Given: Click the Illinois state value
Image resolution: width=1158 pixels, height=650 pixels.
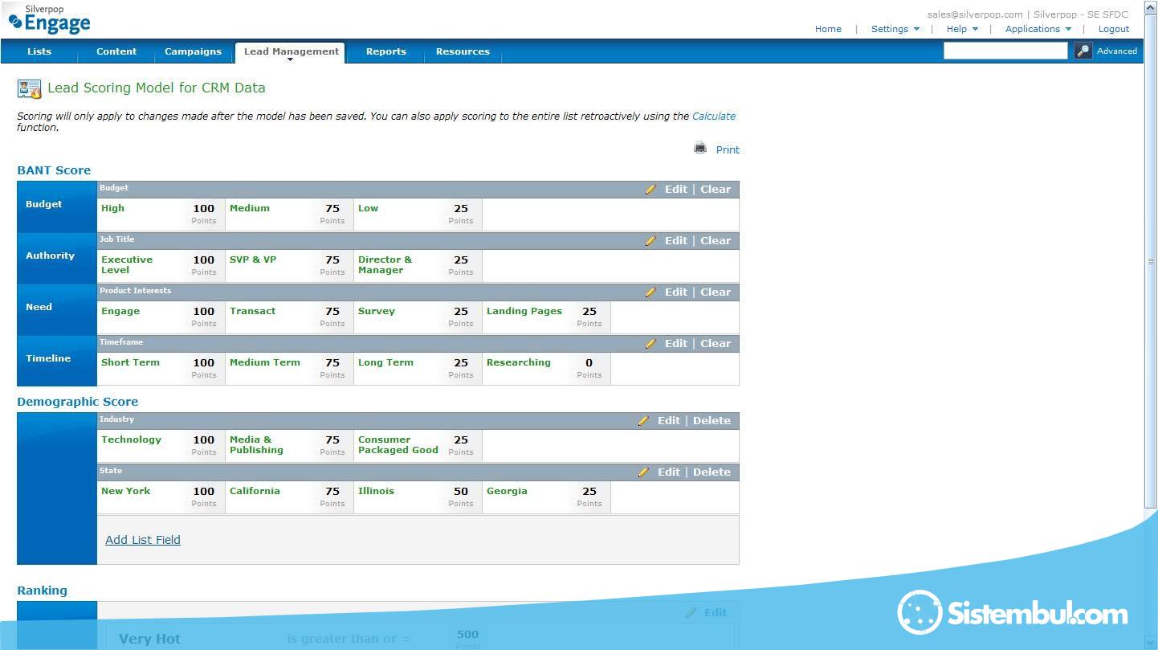Looking at the screenshot, I should click(376, 491).
